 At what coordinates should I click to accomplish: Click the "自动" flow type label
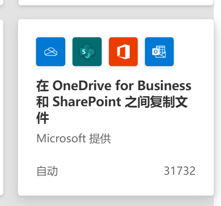(47, 171)
